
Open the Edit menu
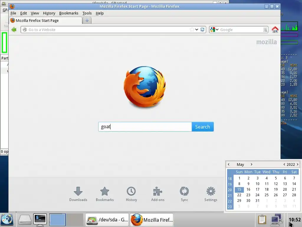[24, 13]
